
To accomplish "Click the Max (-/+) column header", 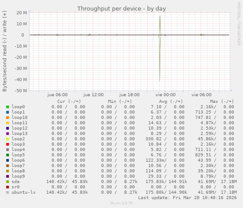I will click(x=222, y=102).
